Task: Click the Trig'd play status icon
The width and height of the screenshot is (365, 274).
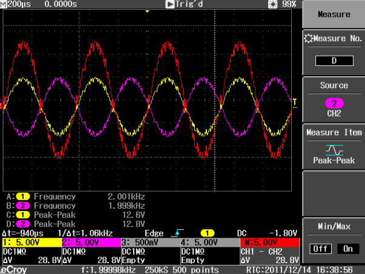Action: click(x=169, y=4)
